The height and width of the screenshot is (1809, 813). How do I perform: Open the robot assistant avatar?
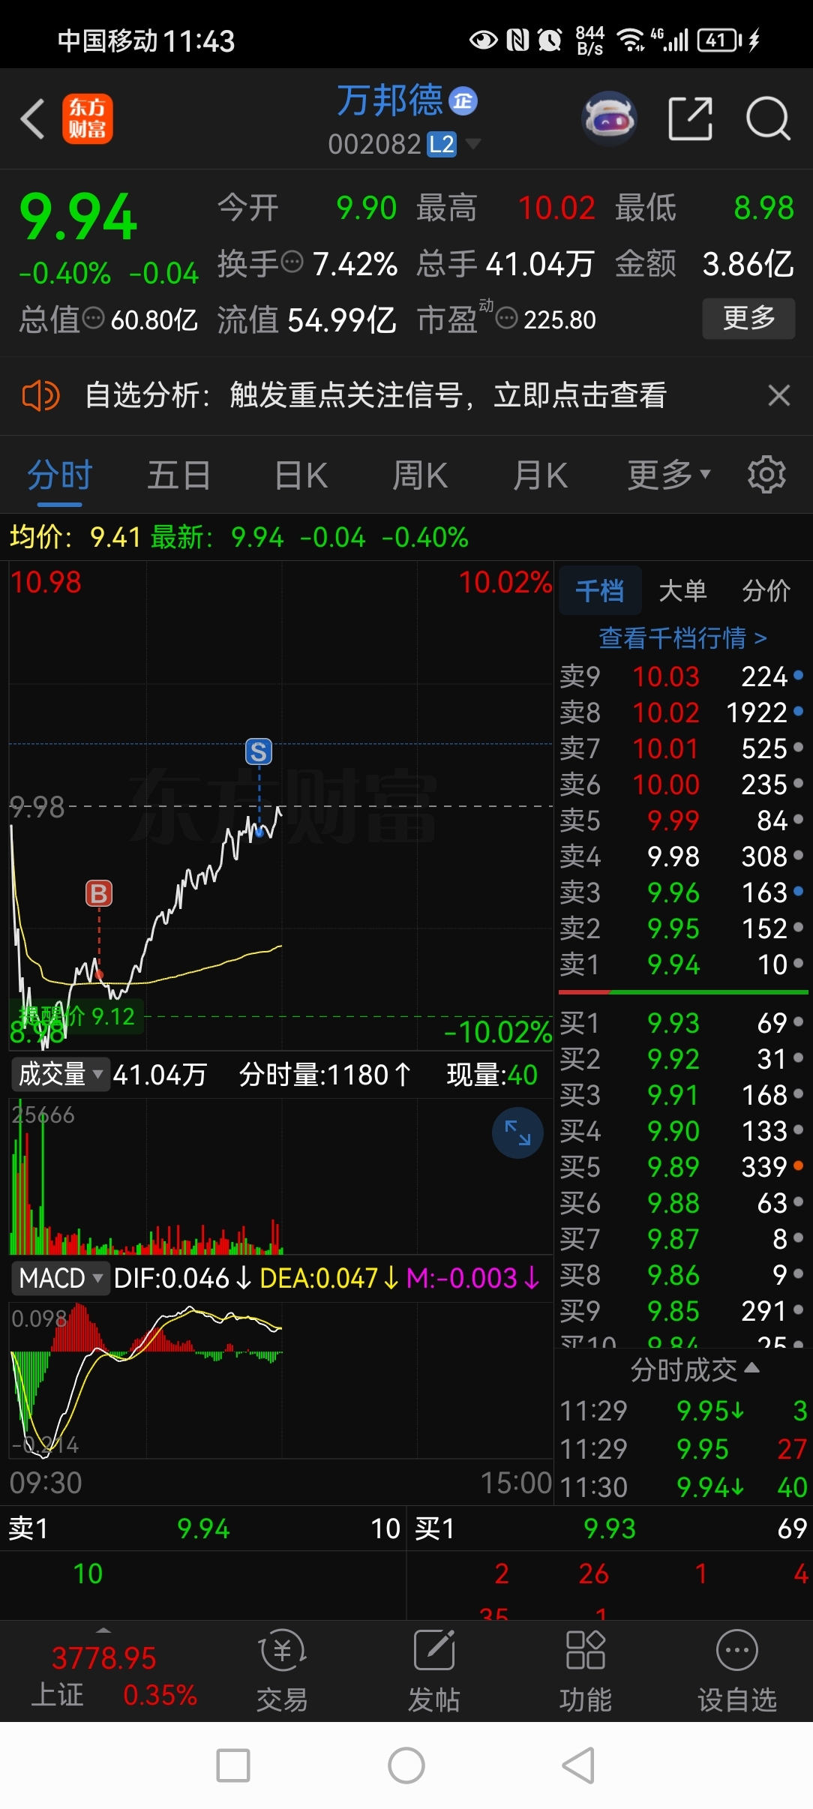click(x=610, y=118)
